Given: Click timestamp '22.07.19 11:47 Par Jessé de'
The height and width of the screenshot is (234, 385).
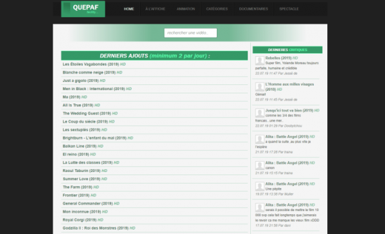Looking at the screenshot, I should tap(276, 74).
